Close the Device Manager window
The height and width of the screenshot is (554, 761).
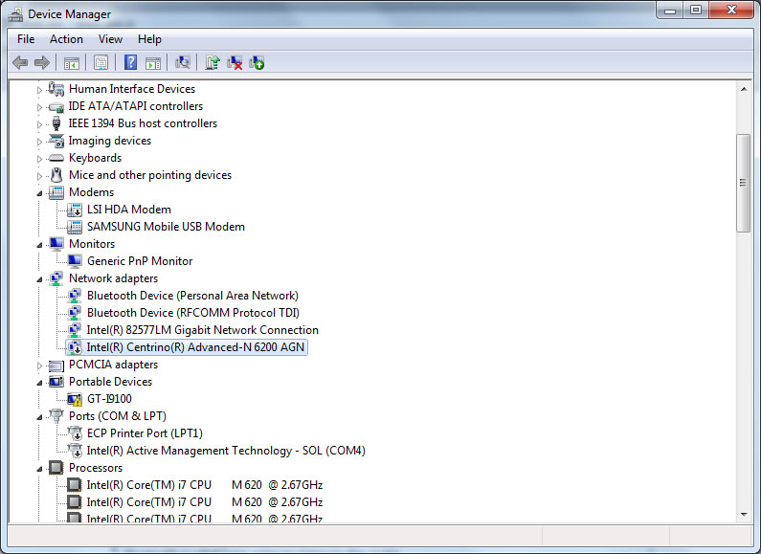click(731, 10)
